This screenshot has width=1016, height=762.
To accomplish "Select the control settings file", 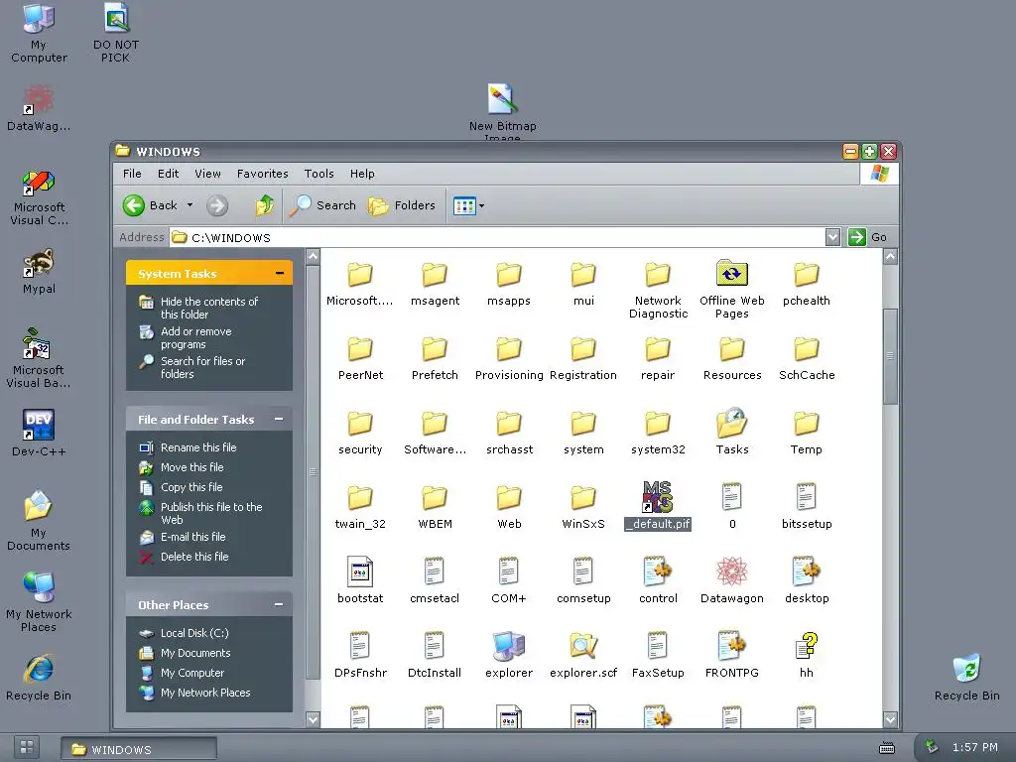I will 658,580.
